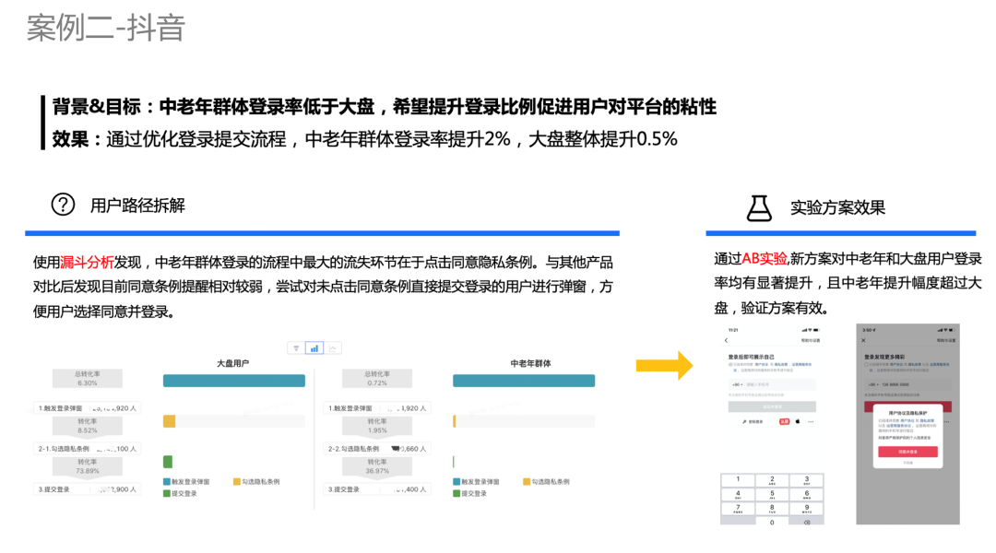The width and height of the screenshot is (996, 553).
Task: Click the flask icon beside 实验方案效果
Action: (x=759, y=207)
